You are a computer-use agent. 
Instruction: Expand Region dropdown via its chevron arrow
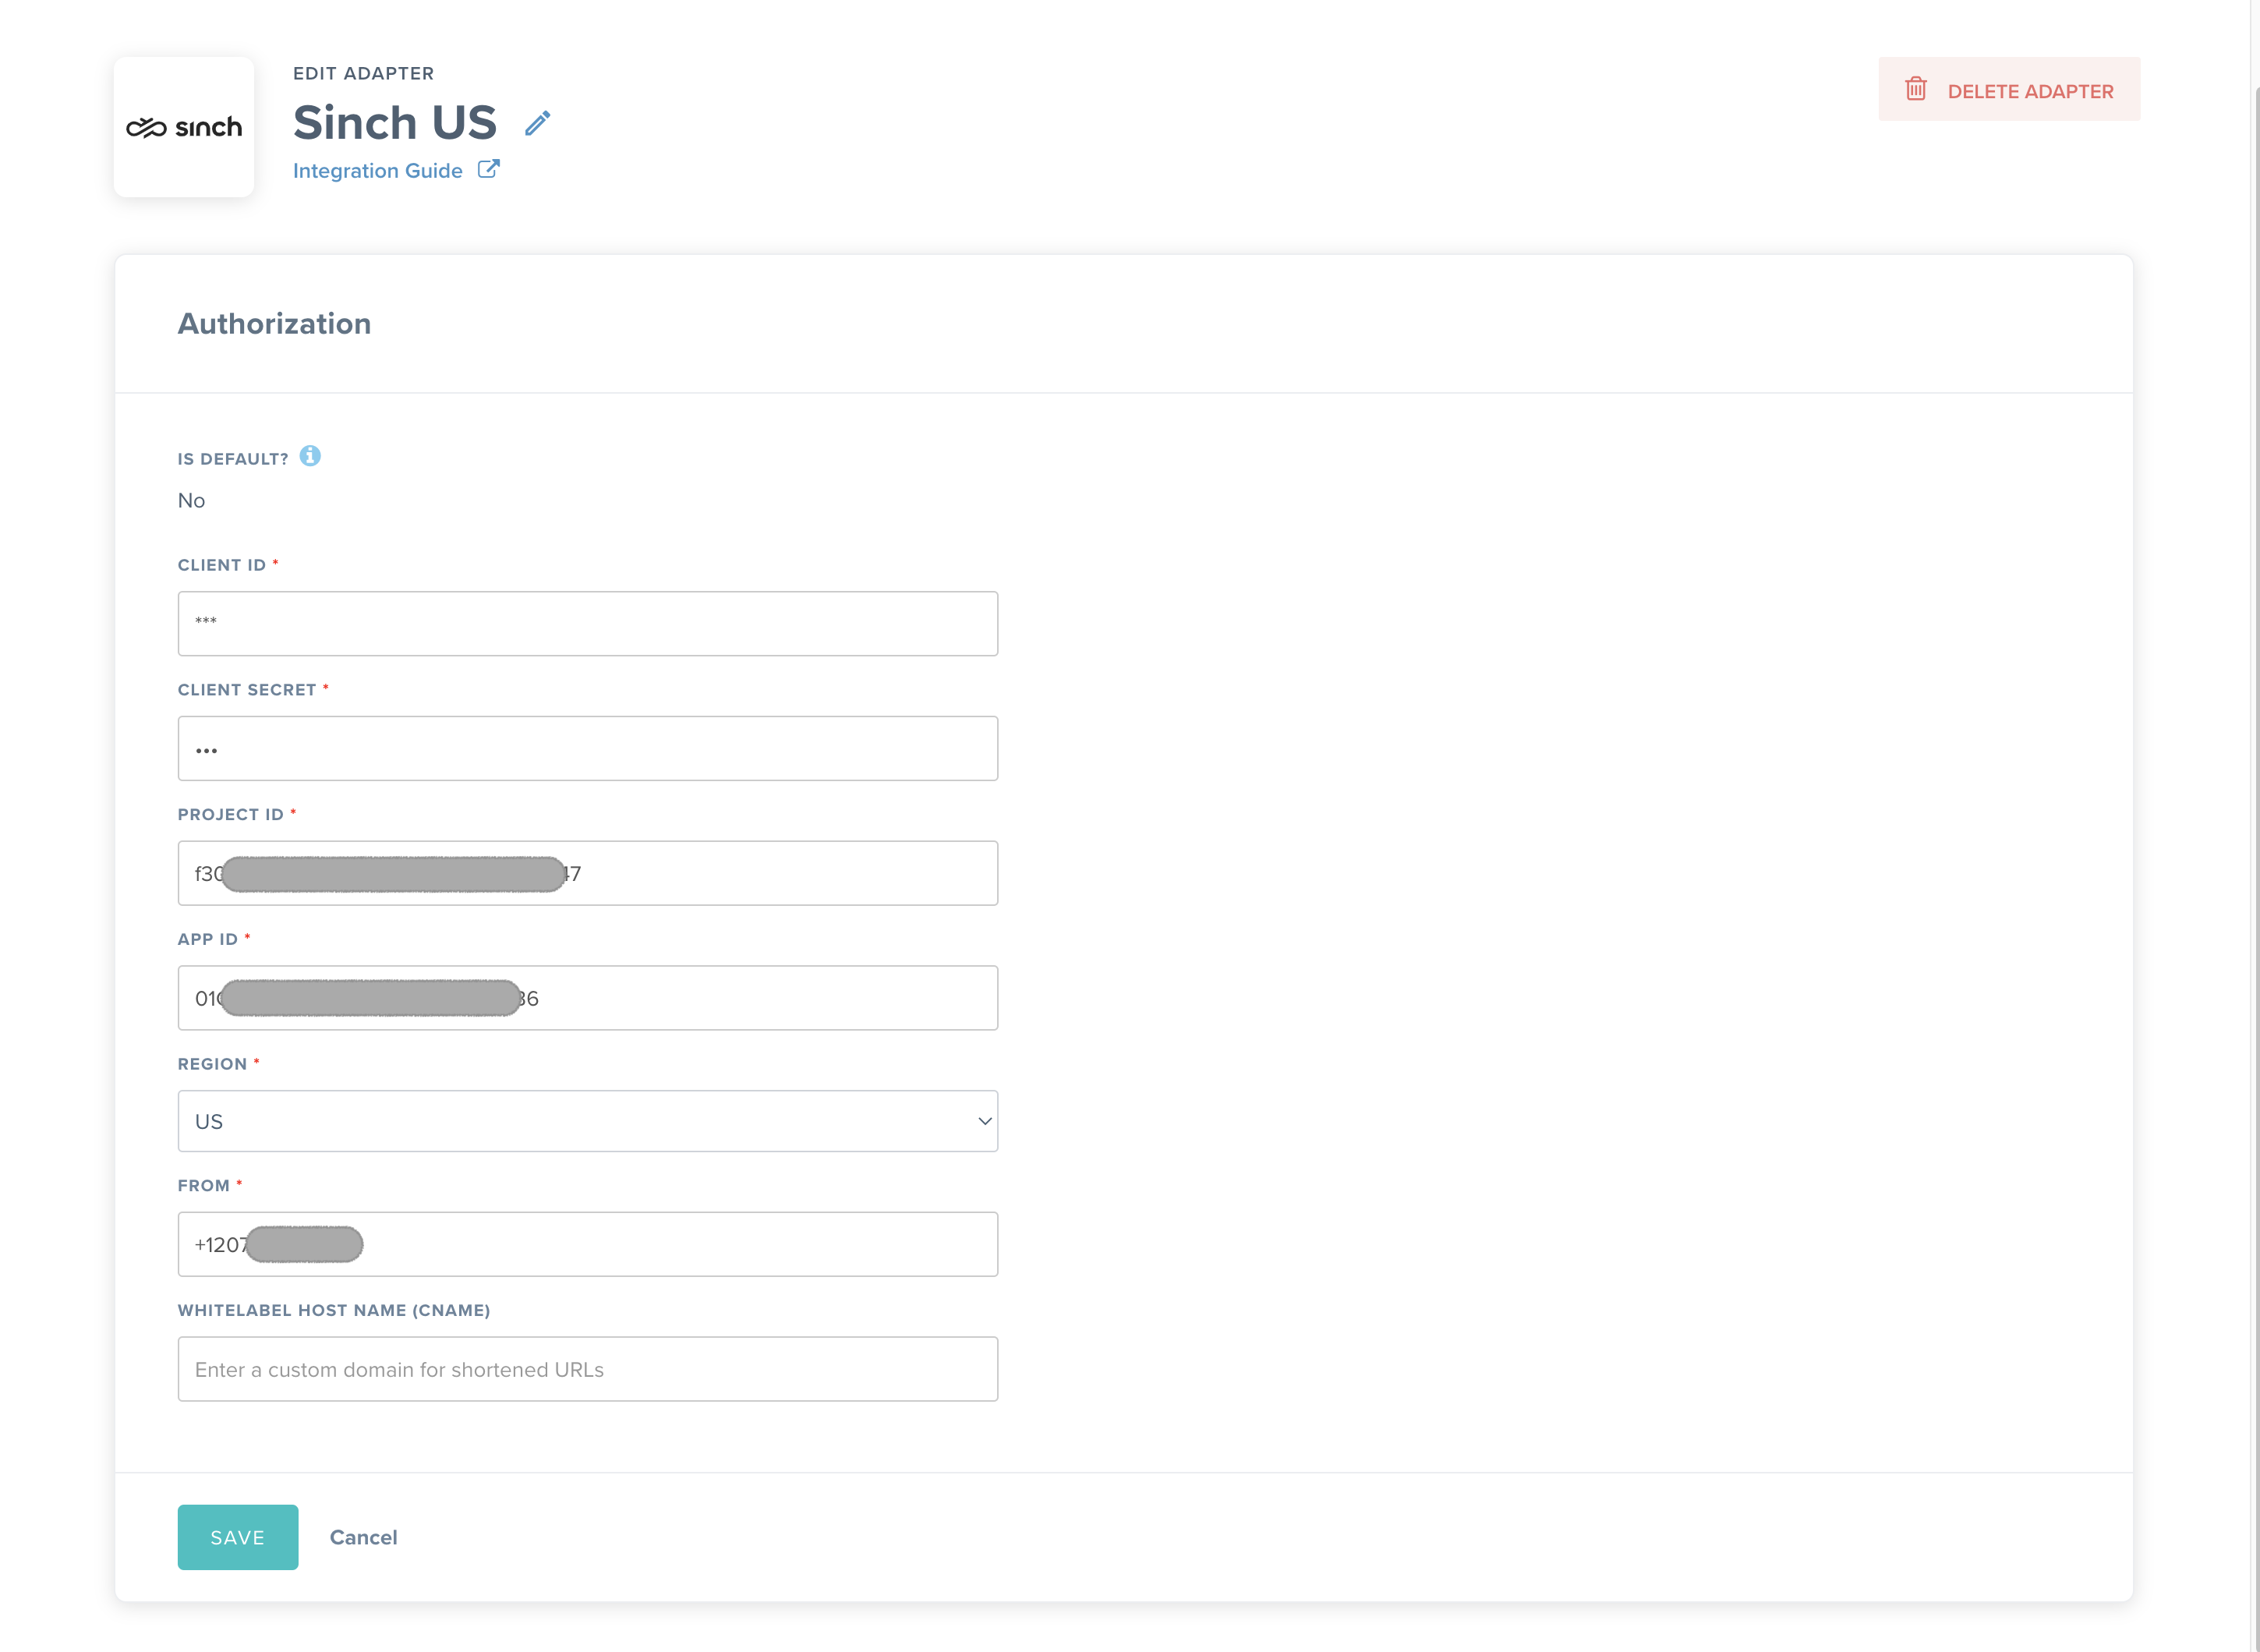[984, 1121]
